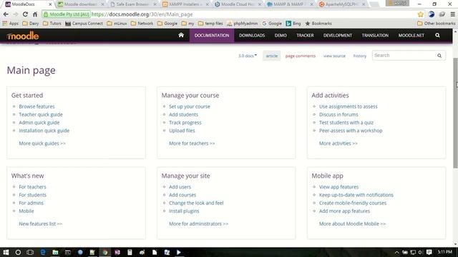Open the phpMyAdmin bookmark

pos(243,24)
